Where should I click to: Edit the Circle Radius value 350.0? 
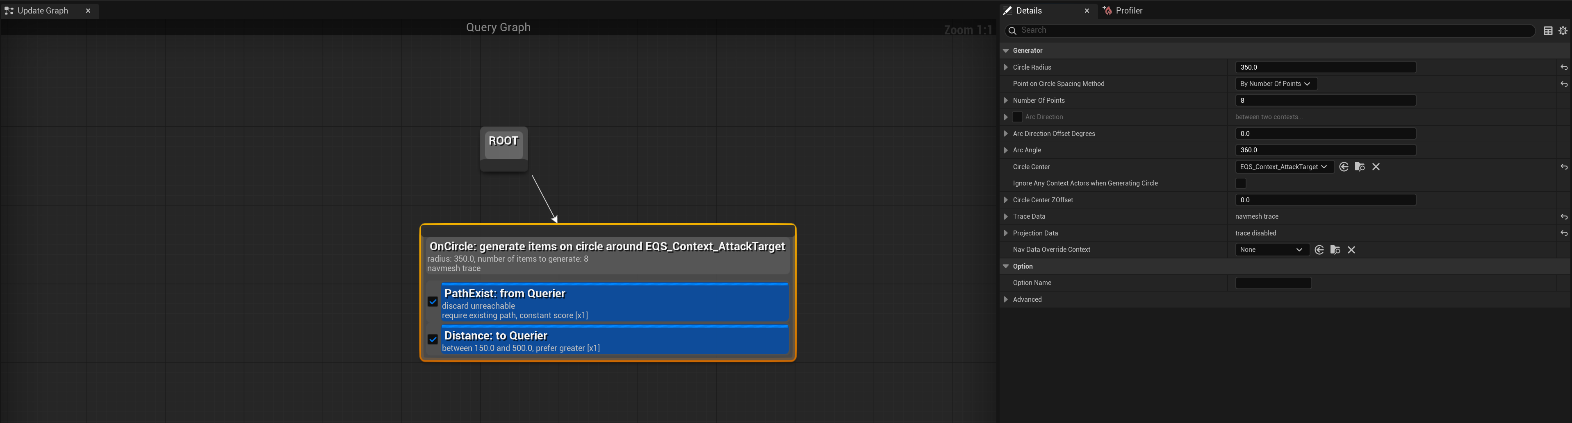[x=1326, y=68]
